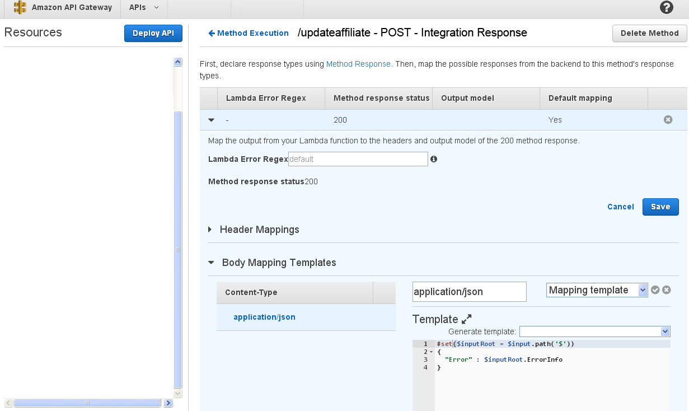Click the closing brace on line 4
This screenshot has width=689, height=411.
[439, 367]
